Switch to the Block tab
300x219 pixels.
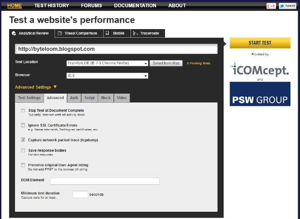pyautogui.click(x=106, y=98)
